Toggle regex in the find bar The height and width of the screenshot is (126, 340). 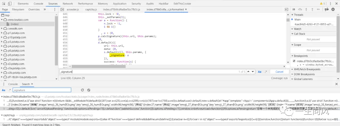[266, 72]
